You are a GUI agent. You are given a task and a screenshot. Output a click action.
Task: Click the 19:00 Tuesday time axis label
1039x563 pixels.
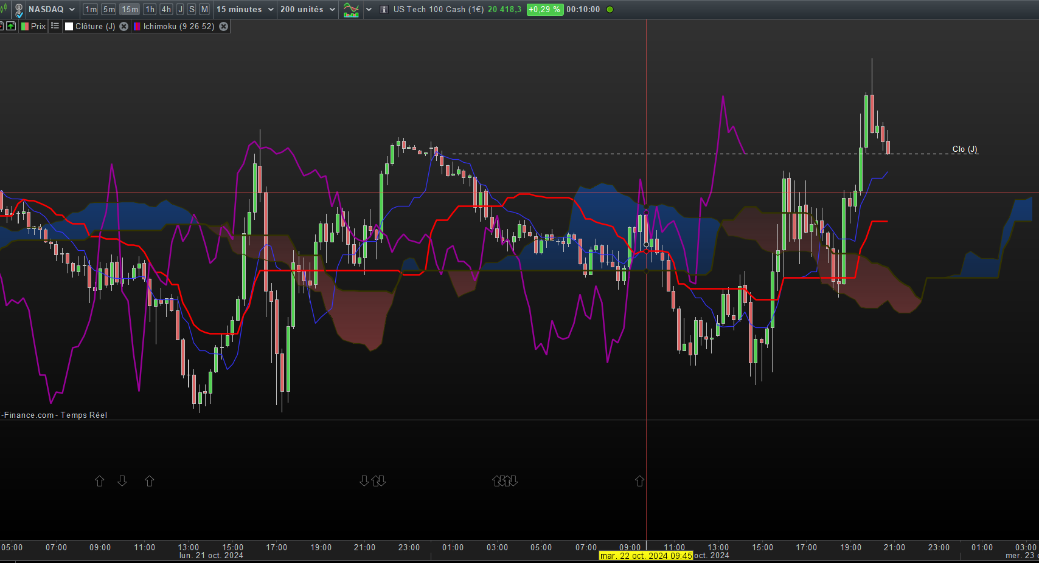tap(851, 547)
